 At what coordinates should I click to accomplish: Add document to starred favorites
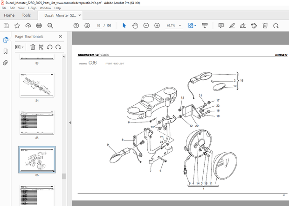(17, 26)
